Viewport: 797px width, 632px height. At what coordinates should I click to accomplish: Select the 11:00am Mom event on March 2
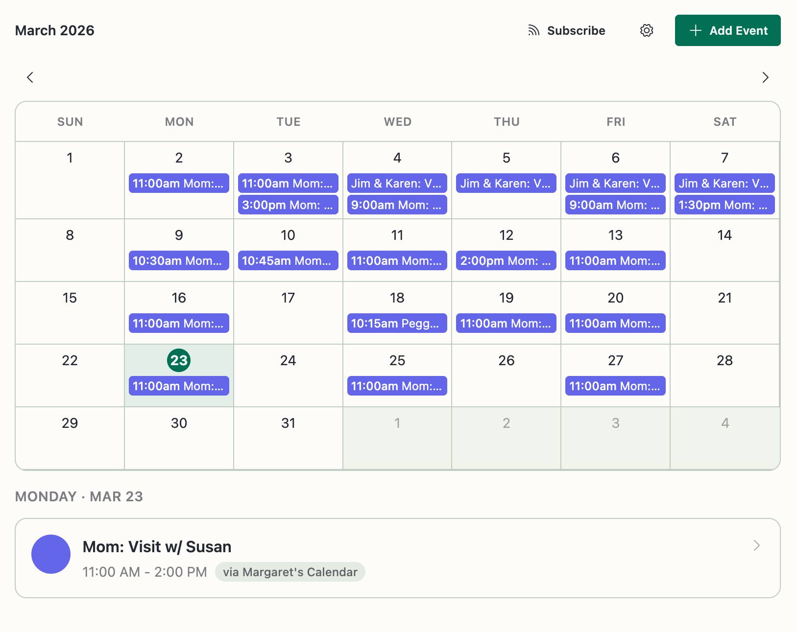[x=179, y=183]
